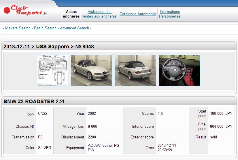Click the Scores value 4.5
The height and width of the screenshot is (160, 238).
(160, 113)
